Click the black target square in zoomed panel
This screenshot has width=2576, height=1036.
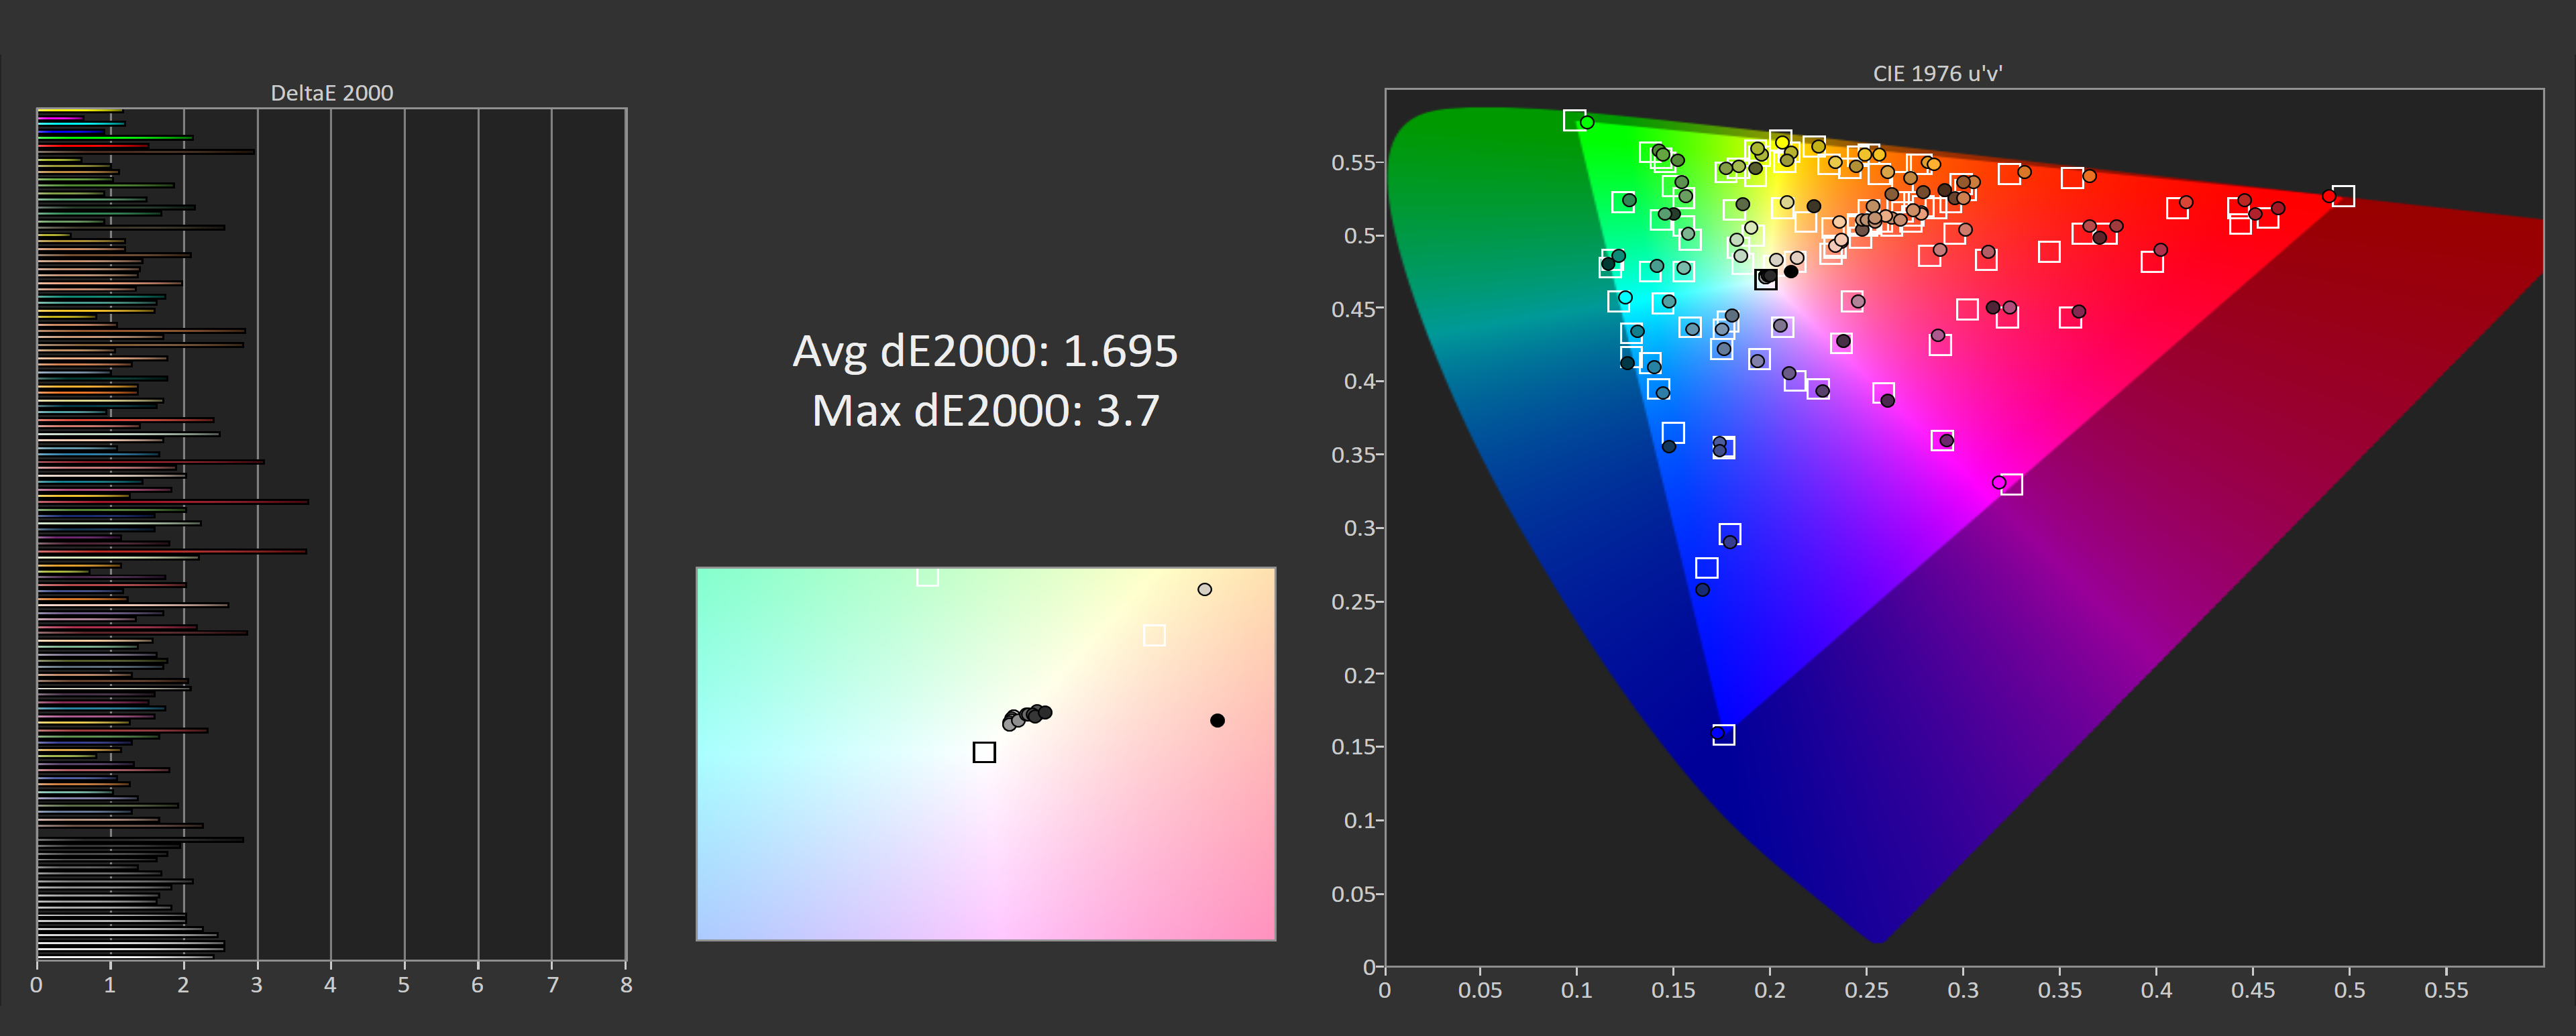(984, 752)
